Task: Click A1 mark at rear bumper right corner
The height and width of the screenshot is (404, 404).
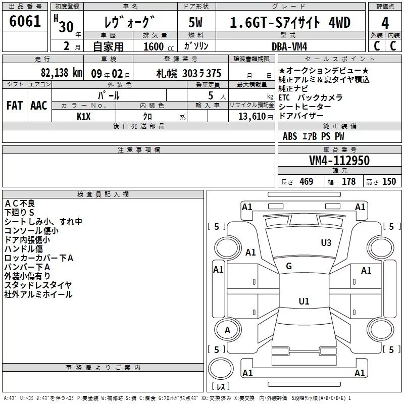Action: click(x=360, y=373)
